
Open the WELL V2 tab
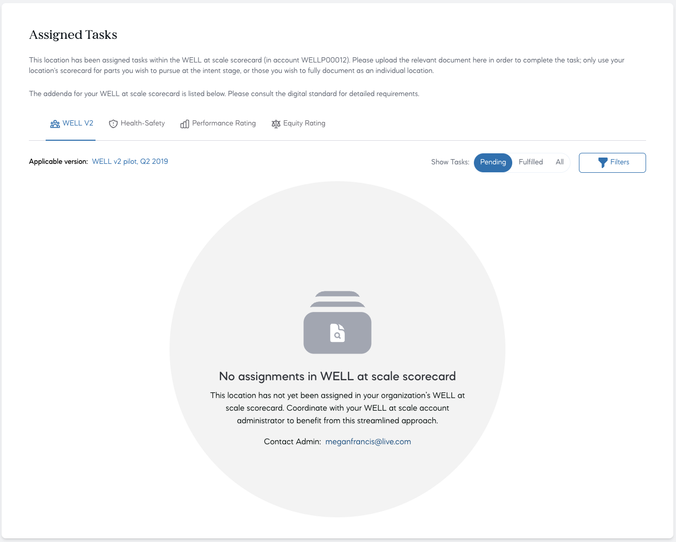click(x=71, y=123)
